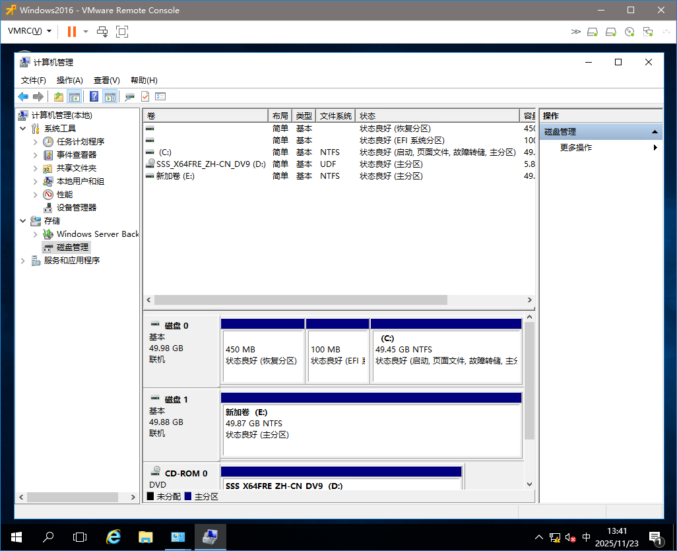Image resolution: width=677 pixels, height=551 pixels.
Task: Select 设备管理器 in the tree
Action: pos(76,208)
